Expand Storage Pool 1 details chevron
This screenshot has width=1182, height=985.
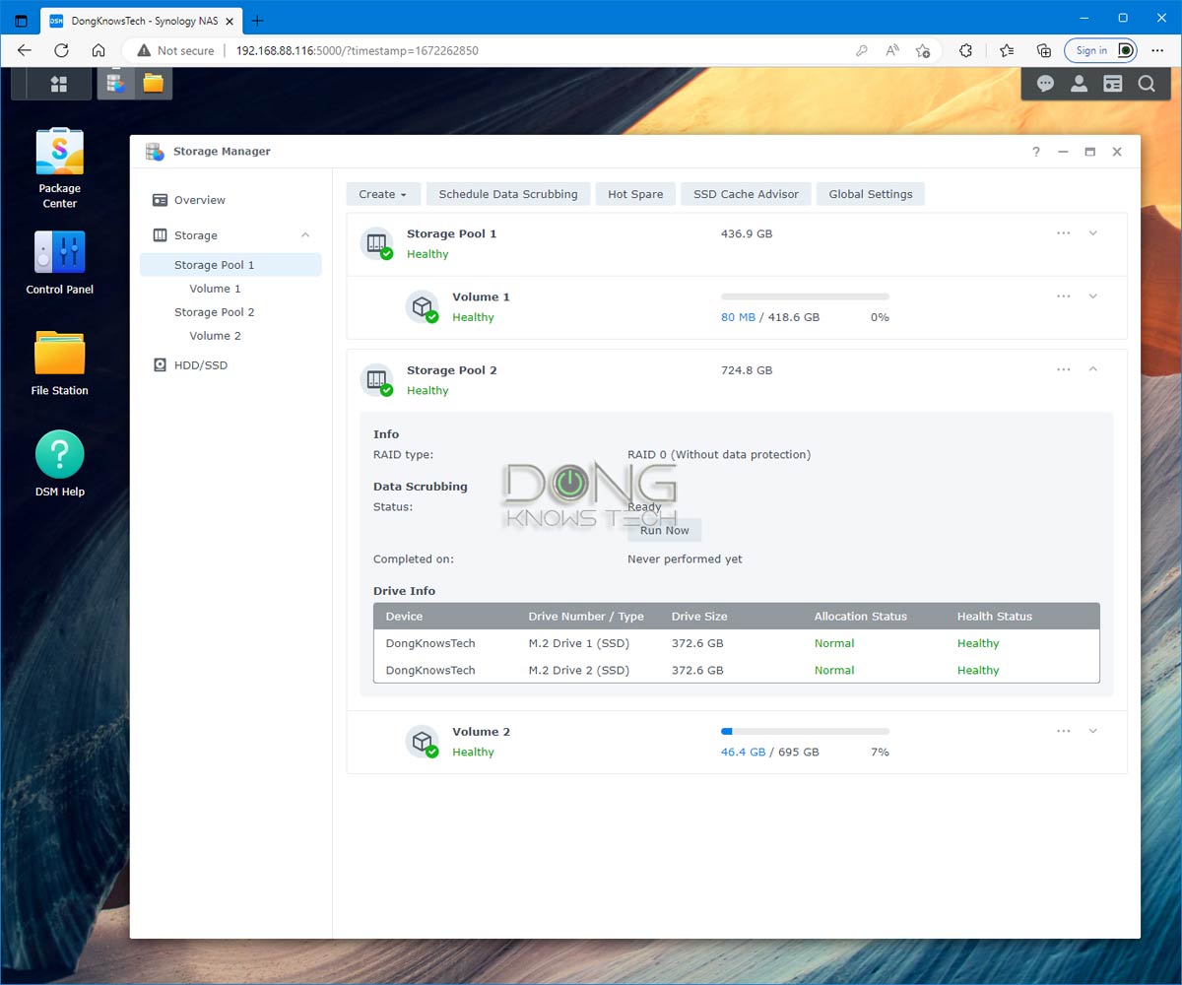[1092, 233]
